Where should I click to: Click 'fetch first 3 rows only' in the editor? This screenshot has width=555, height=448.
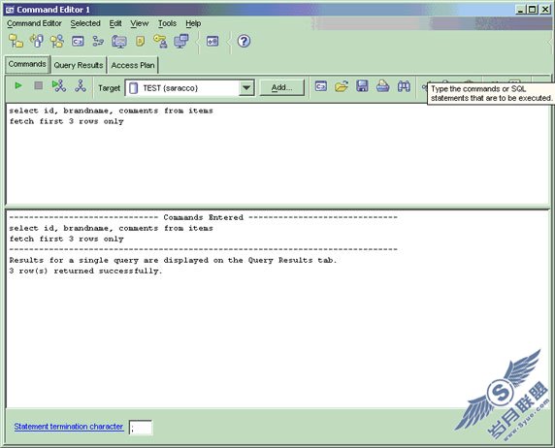(x=67, y=121)
